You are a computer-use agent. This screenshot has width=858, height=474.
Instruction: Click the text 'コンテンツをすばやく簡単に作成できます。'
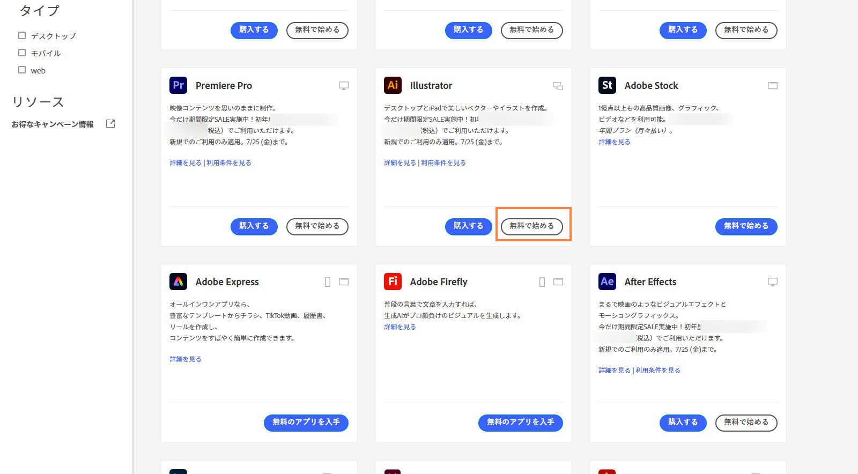(232, 338)
